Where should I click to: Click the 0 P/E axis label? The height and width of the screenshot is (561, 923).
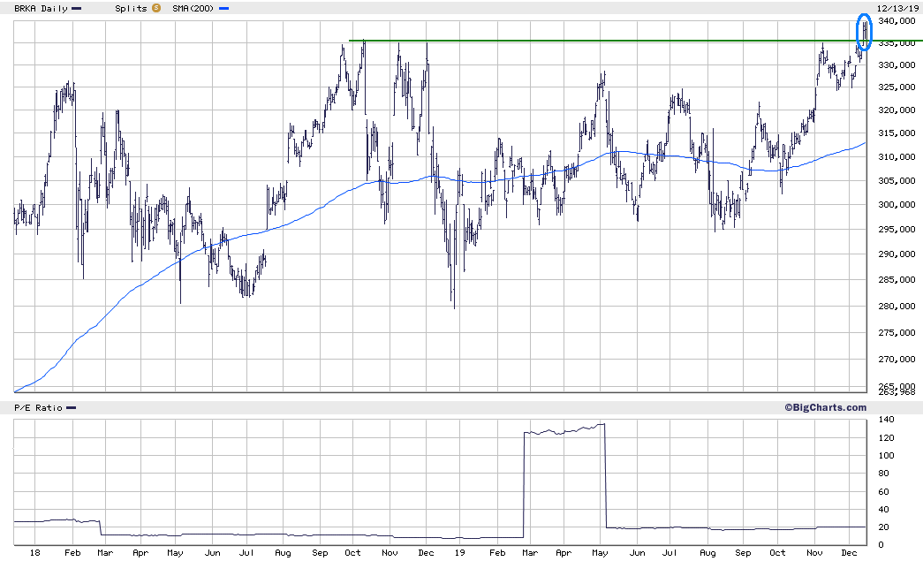[x=881, y=545]
